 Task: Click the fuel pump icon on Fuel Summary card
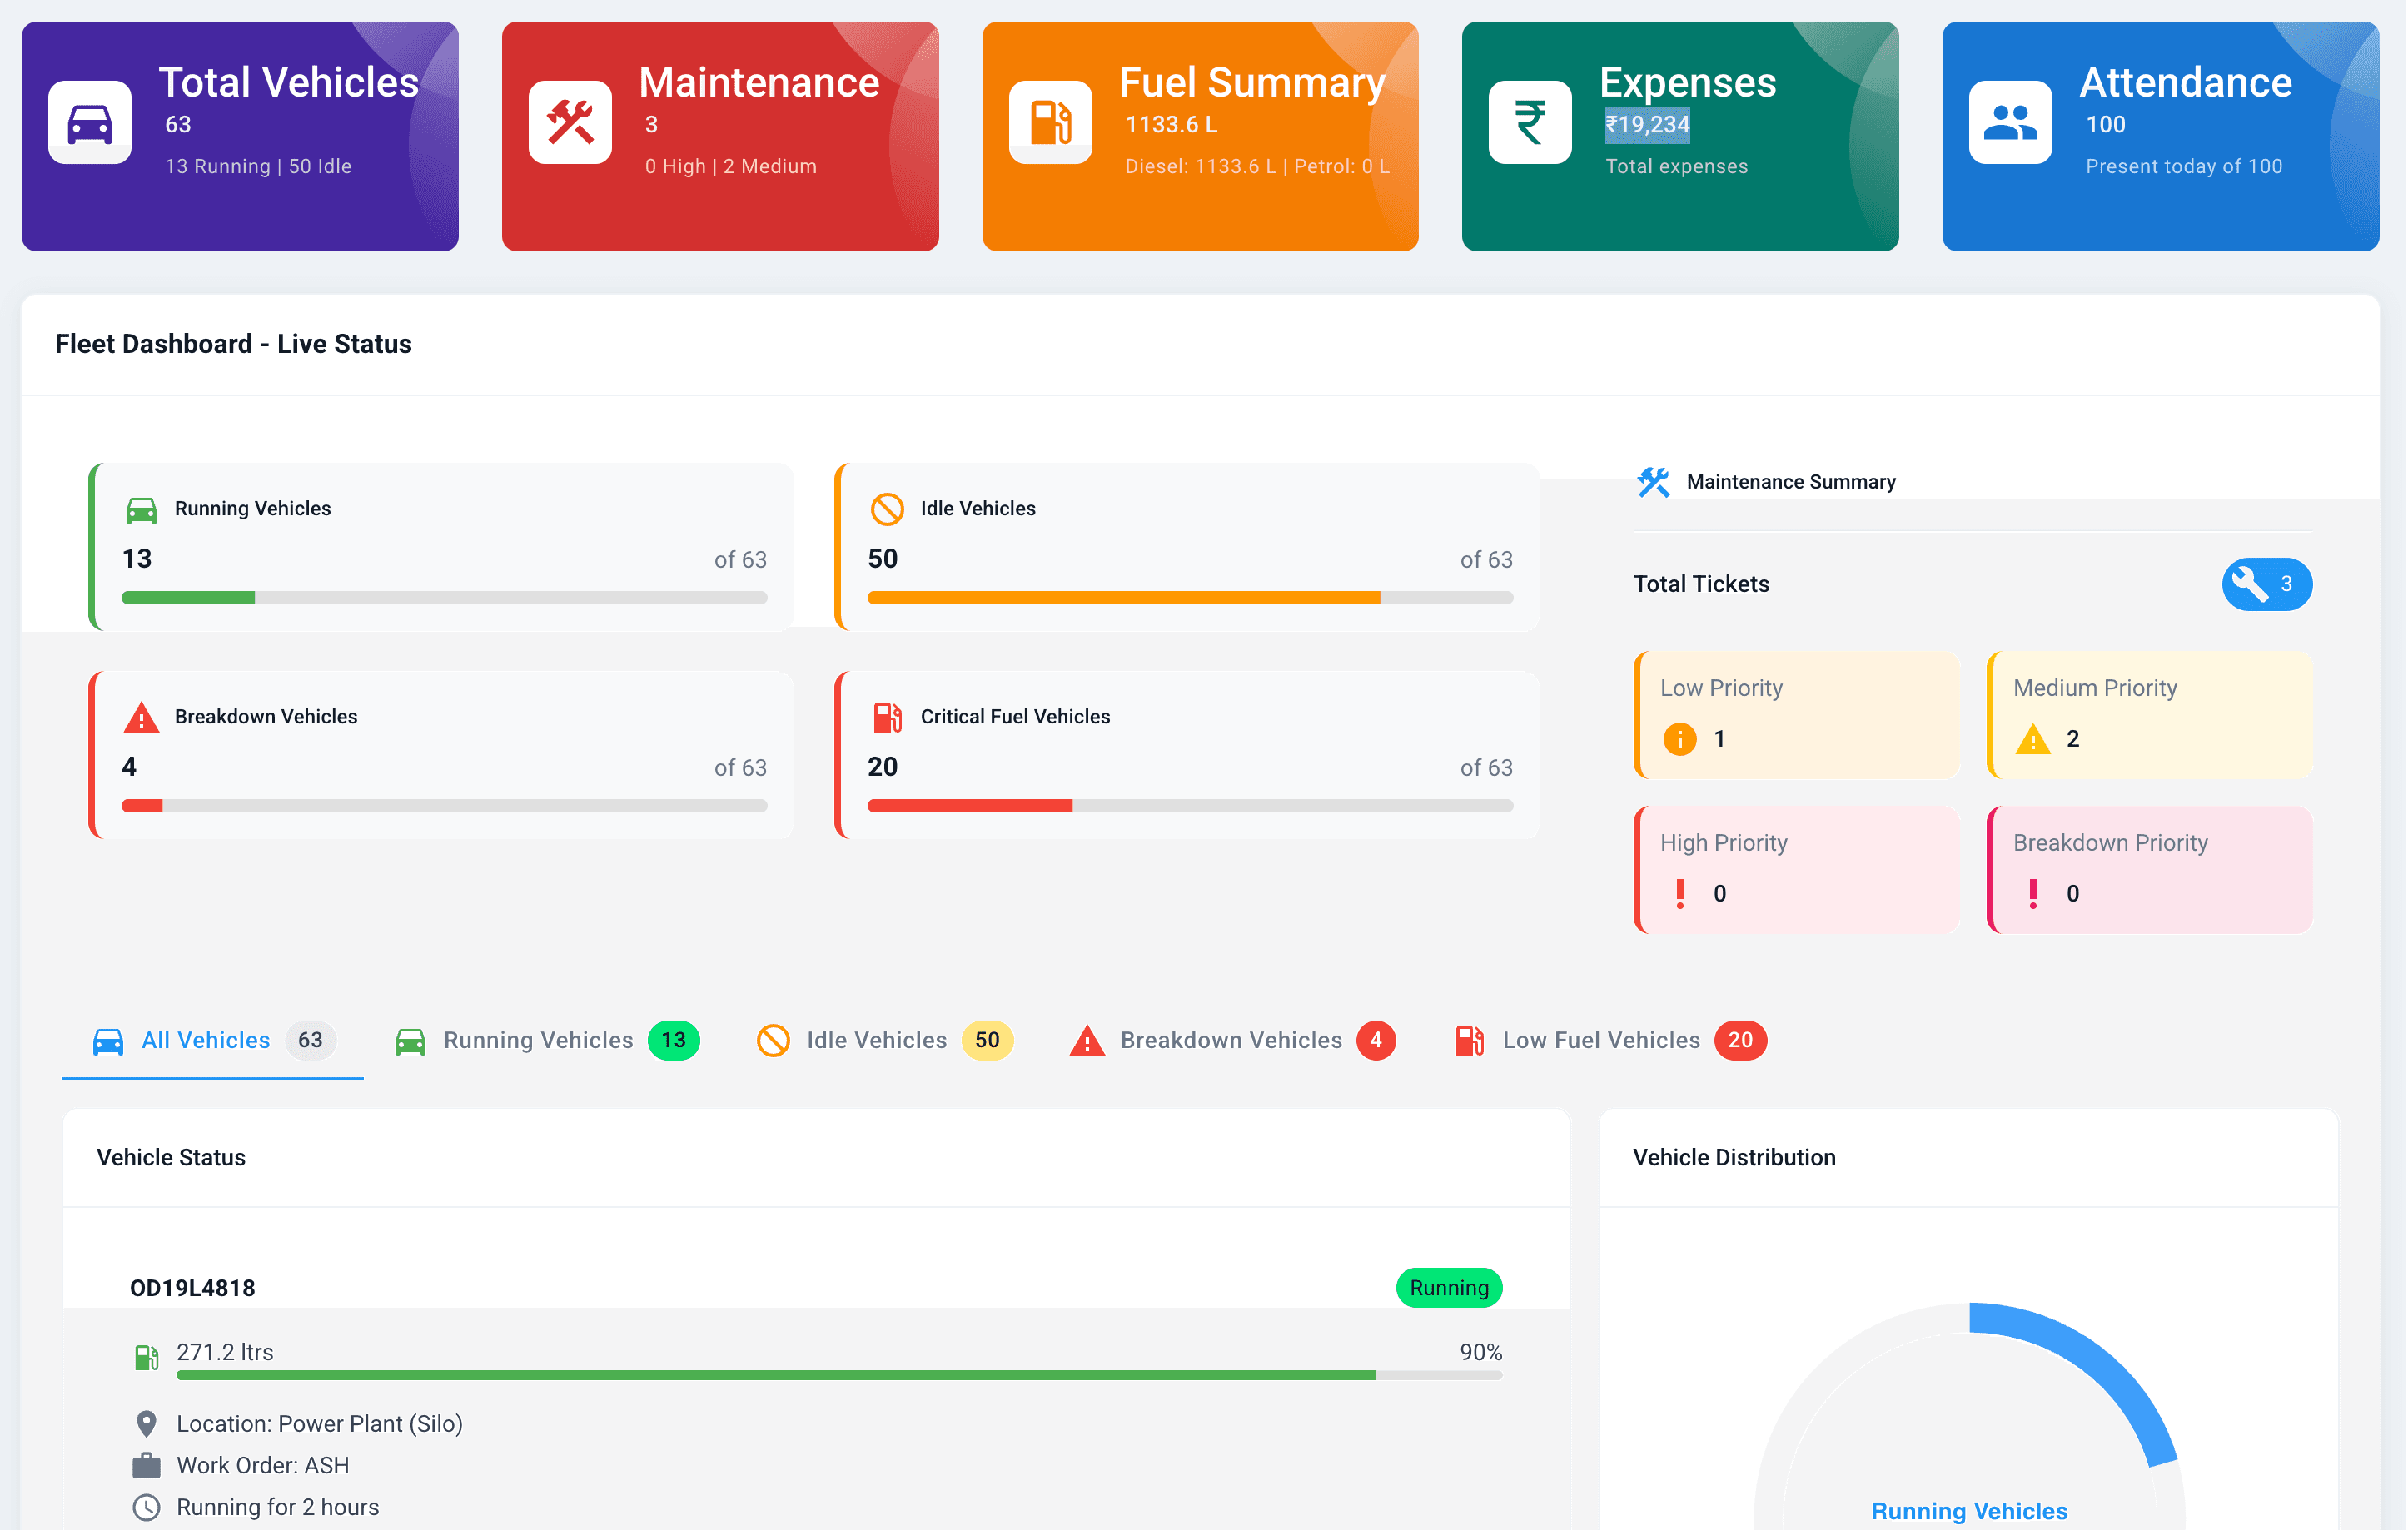(1050, 124)
